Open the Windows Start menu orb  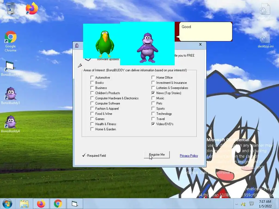(7, 204)
